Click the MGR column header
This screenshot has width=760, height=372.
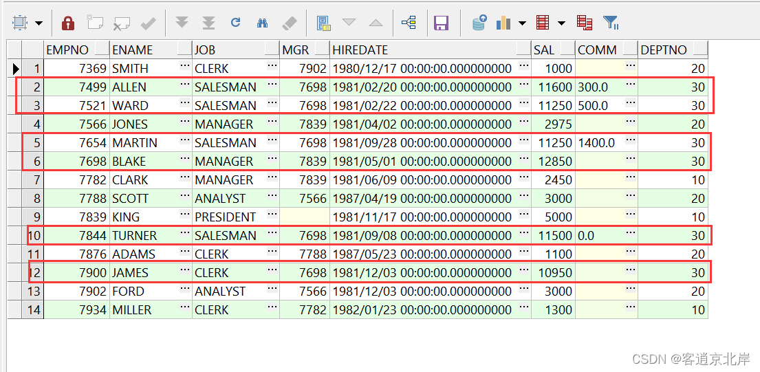click(x=305, y=50)
